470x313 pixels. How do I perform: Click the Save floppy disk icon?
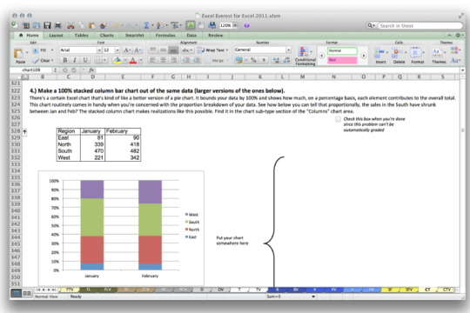click(47, 25)
